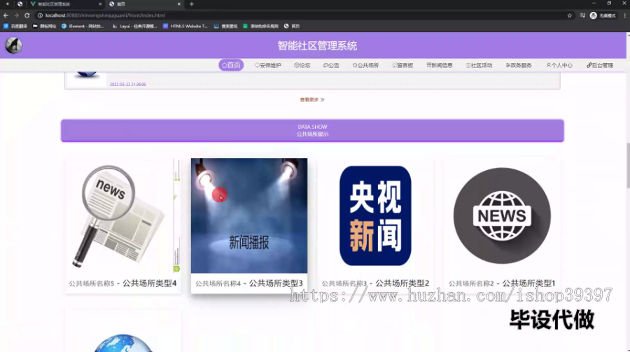630x352 pixels.
Task: Focus the localhost URL address bar
Action: (105, 15)
